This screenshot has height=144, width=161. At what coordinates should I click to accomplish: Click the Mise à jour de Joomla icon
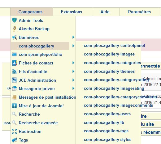point(14,106)
